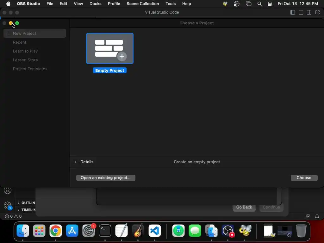The width and height of the screenshot is (324, 243).
Task: Open the Profile menu
Action: click(114, 4)
